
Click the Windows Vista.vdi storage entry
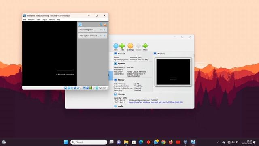[143, 100]
